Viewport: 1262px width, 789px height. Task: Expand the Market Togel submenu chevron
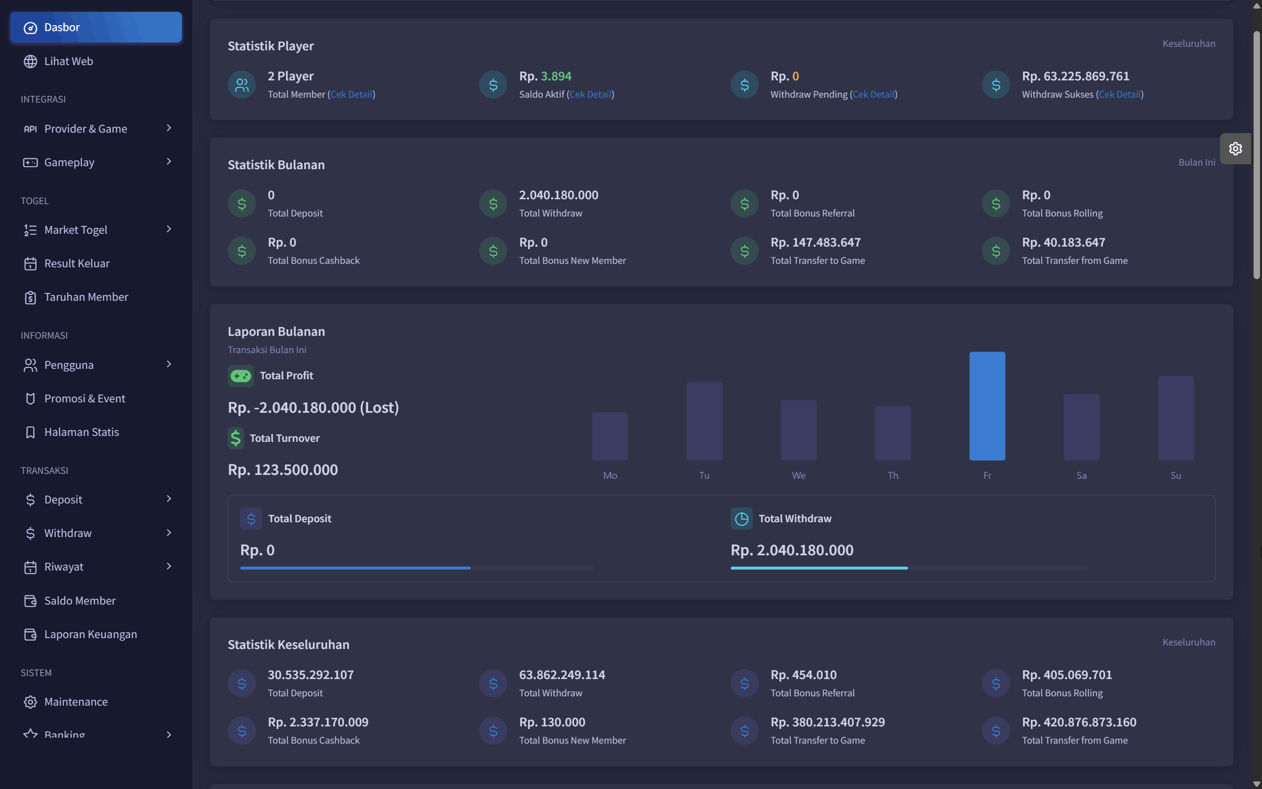pos(169,230)
